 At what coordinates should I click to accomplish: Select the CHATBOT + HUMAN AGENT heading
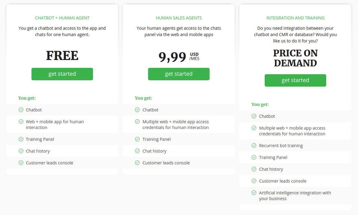(x=62, y=18)
